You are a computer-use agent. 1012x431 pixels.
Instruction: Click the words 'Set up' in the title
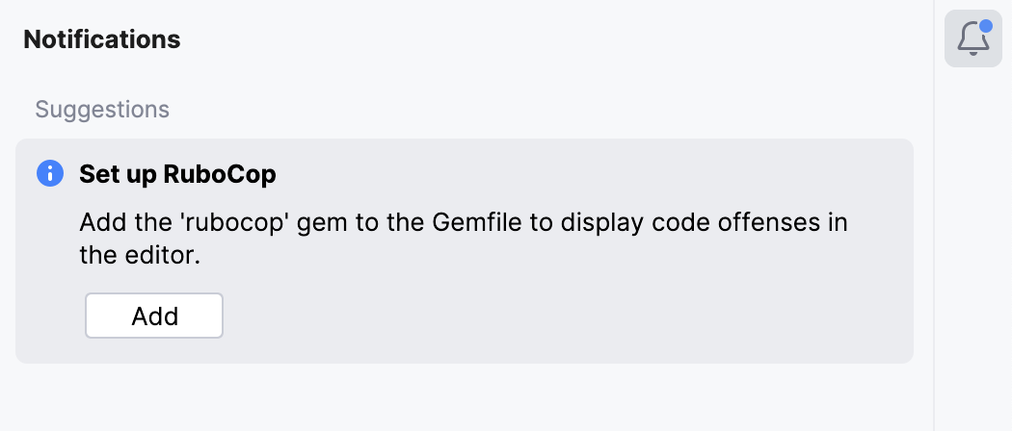point(117,175)
